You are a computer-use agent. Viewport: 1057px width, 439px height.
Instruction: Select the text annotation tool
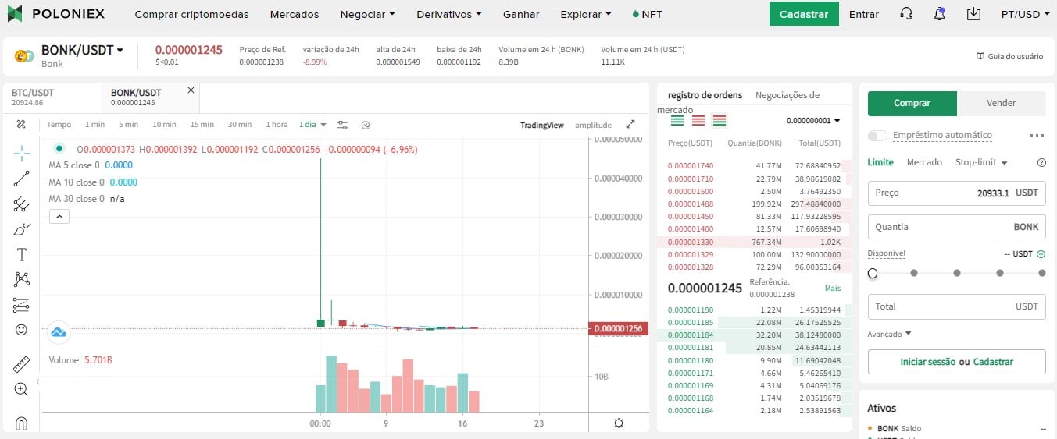[22, 254]
